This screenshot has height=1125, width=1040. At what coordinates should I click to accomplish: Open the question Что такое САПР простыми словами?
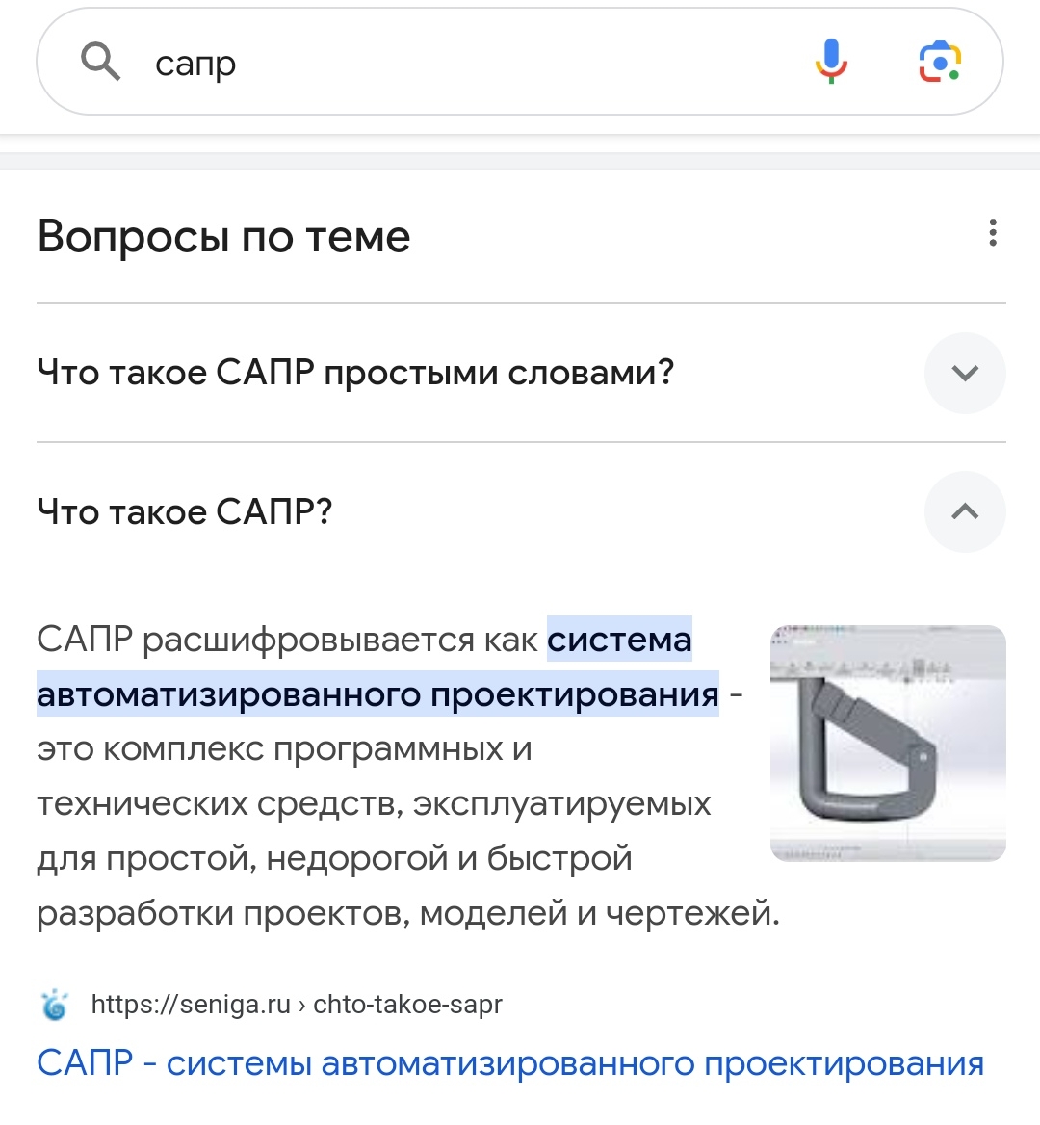[355, 373]
